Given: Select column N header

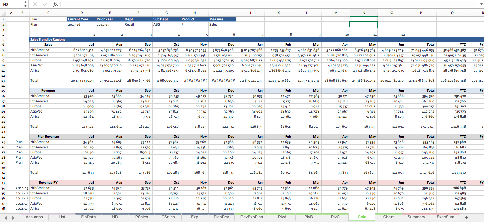Looking at the screenshot, I should (364, 13).
